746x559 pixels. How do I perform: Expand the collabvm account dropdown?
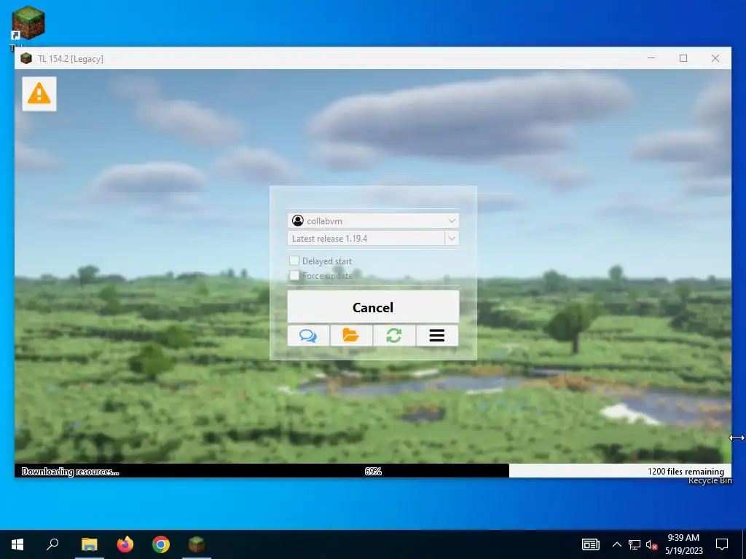pos(452,221)
